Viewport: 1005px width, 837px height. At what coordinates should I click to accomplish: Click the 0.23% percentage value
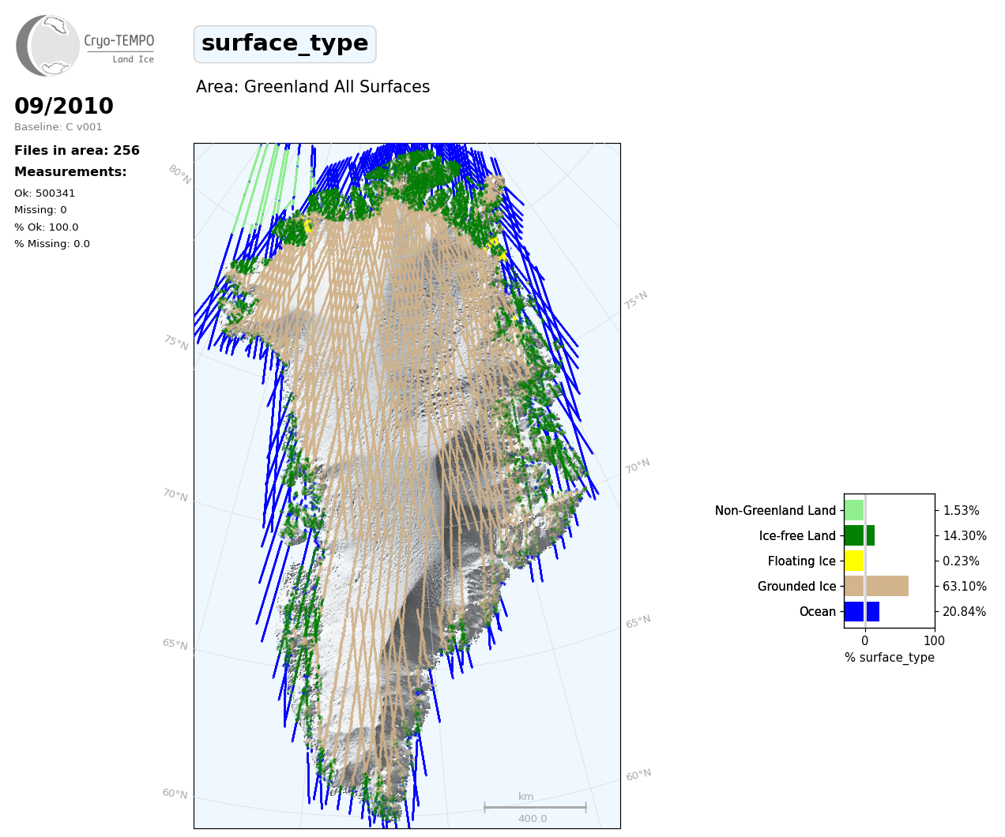tap(962, 561)
